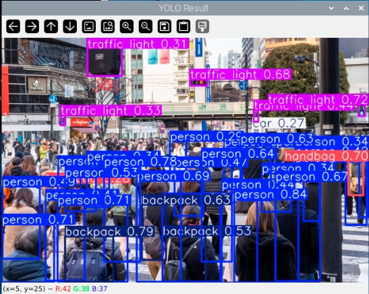This screenshot has height=294, width=369.
Task: Click the B:37 blue value in status bar
Action: point(99,289)
